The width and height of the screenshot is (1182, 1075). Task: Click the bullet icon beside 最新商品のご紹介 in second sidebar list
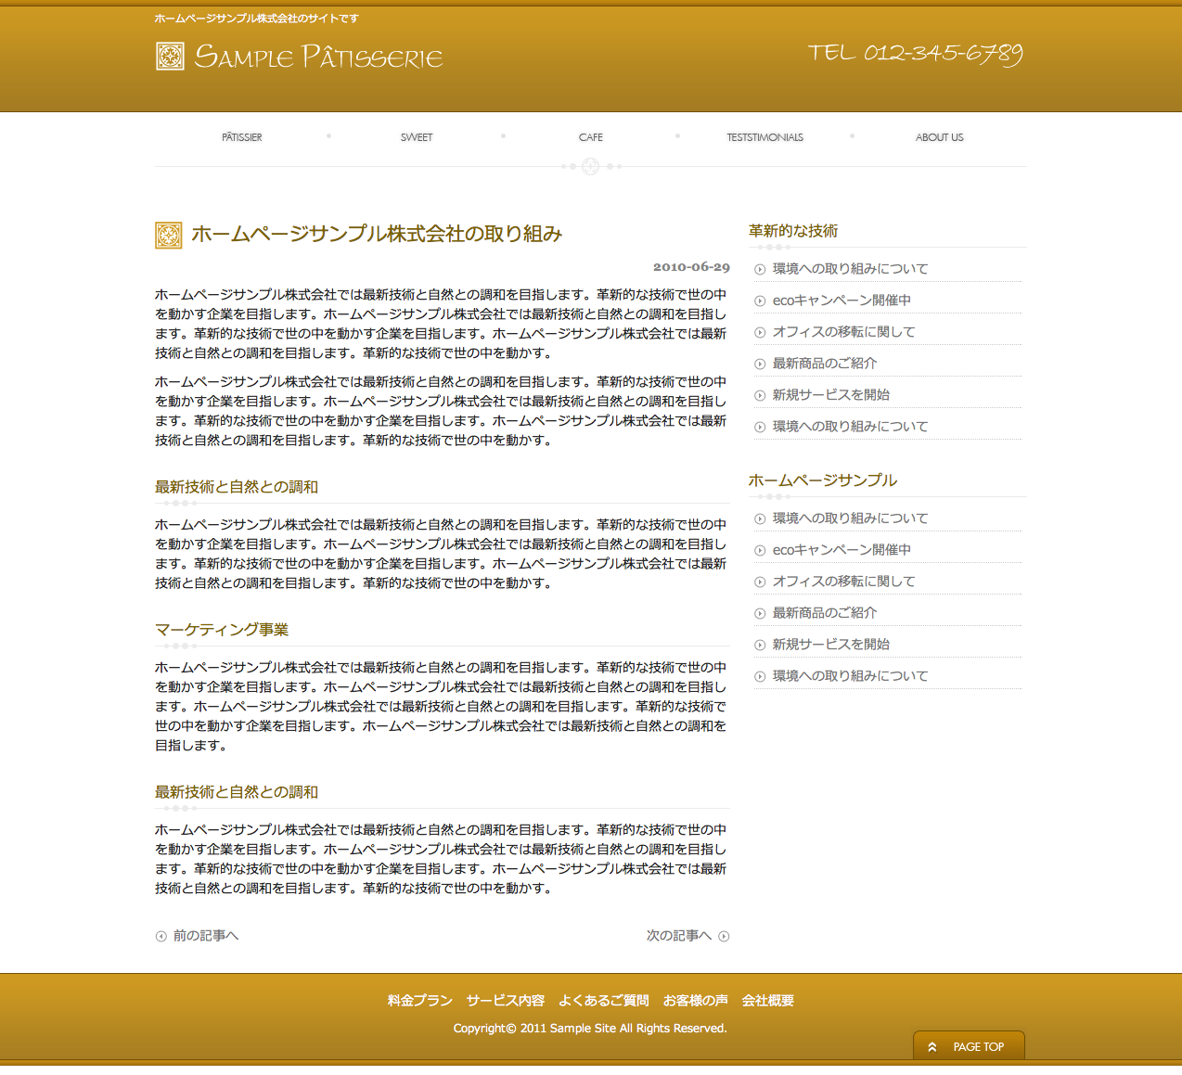point(760,614)
